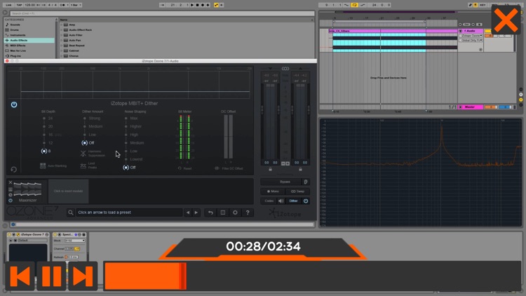
Task: Open the Codec panel
Action: tap(269, 201)
